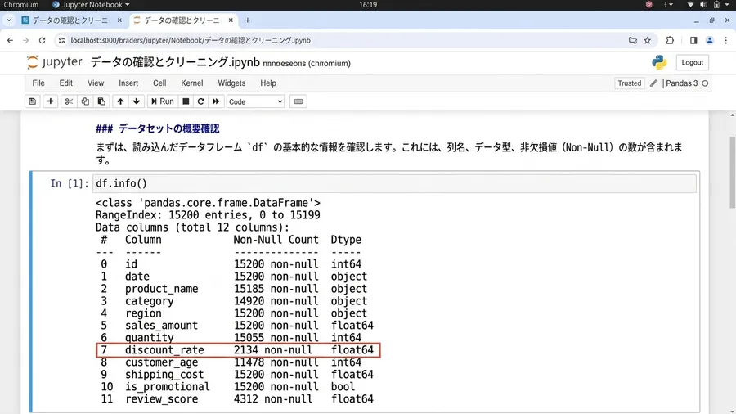Save notebook using the floppy disk icon
Screen dimensions: 736x414
tap(33, 101)
